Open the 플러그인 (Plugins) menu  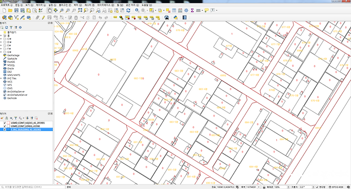point(65,5)
